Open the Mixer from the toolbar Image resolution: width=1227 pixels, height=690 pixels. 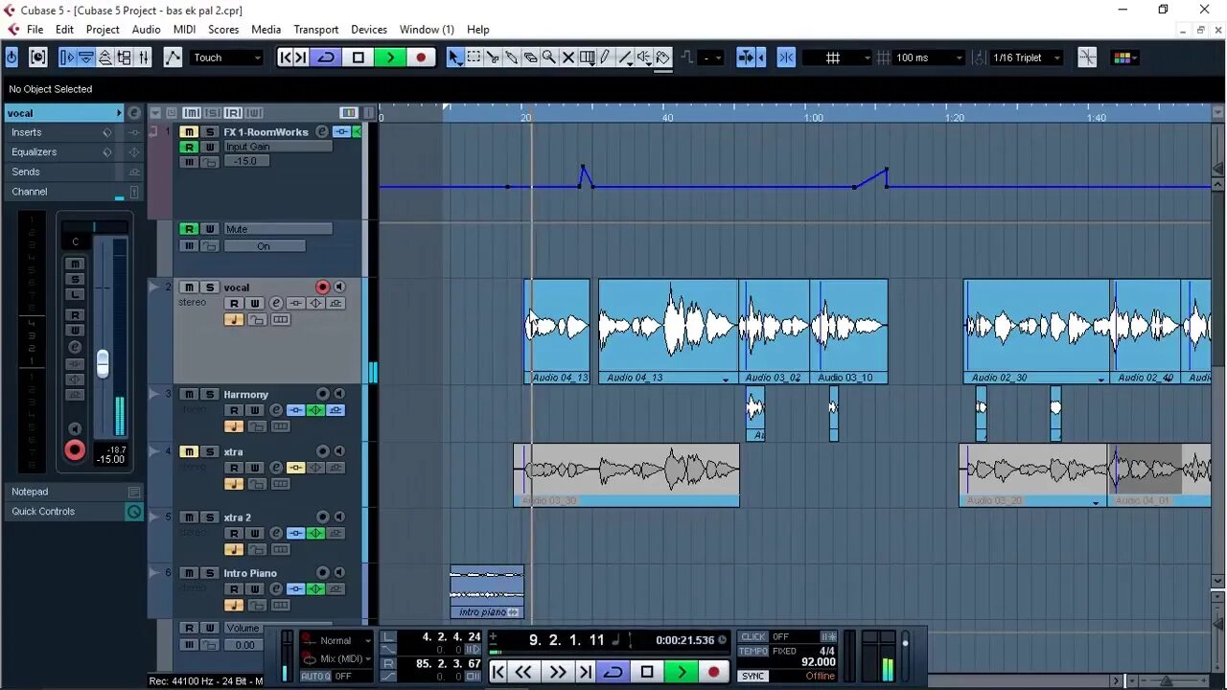click(144, 57)
